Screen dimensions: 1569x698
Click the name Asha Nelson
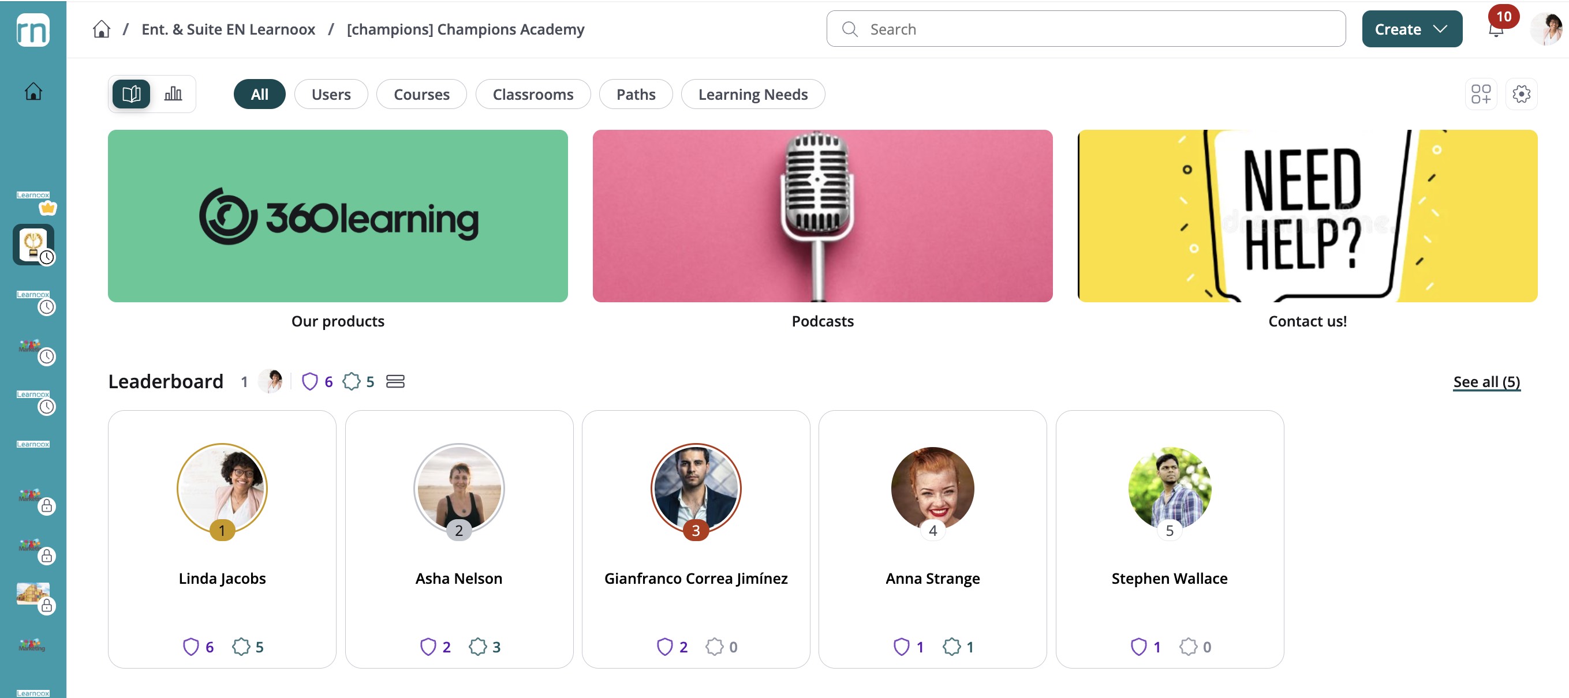point(459,578)
